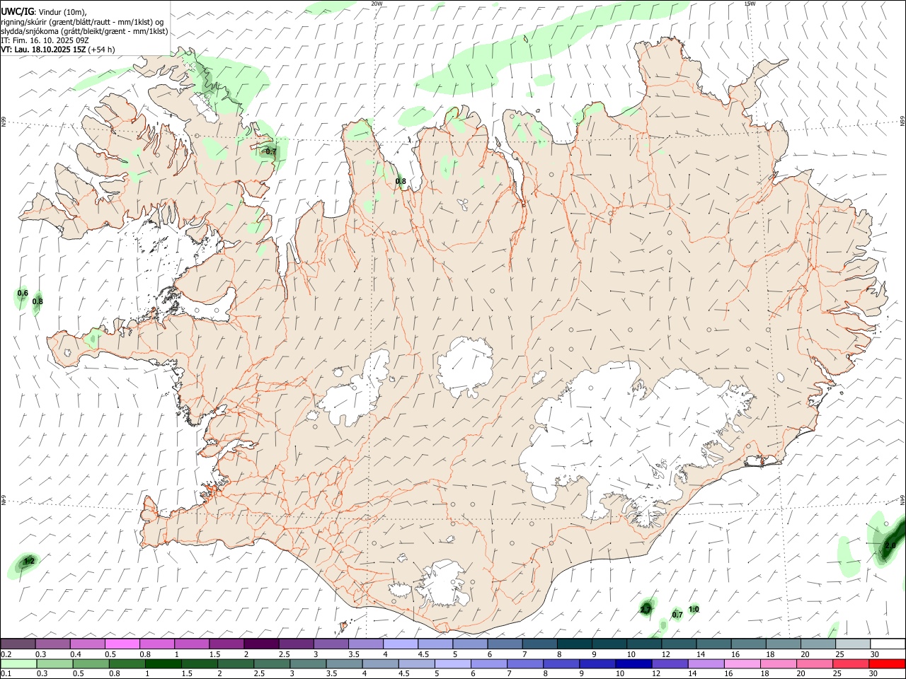Click the 0.8 value on the north coast fjord

pyautogui.click(x=401, y=181)
